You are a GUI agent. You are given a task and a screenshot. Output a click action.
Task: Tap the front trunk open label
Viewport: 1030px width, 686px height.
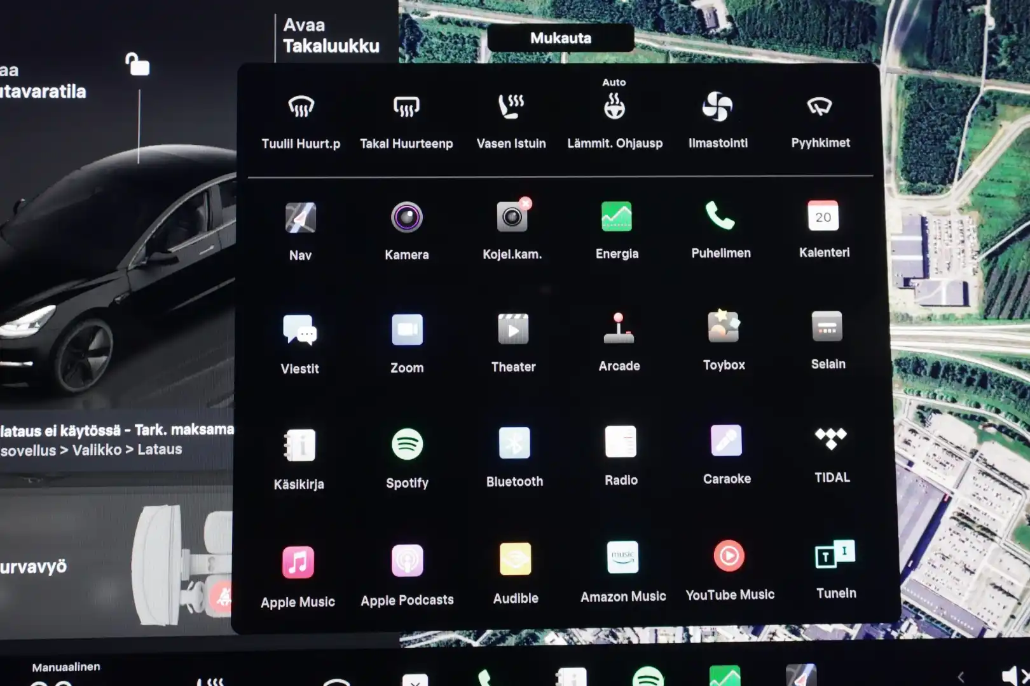point(42,81)
